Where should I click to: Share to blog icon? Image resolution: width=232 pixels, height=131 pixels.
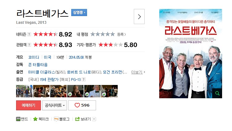[x=56, y=119]
